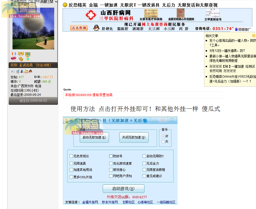Enable the 防封号 checkbox
Screen dimensions: 256x209
[x=111, y=156]
